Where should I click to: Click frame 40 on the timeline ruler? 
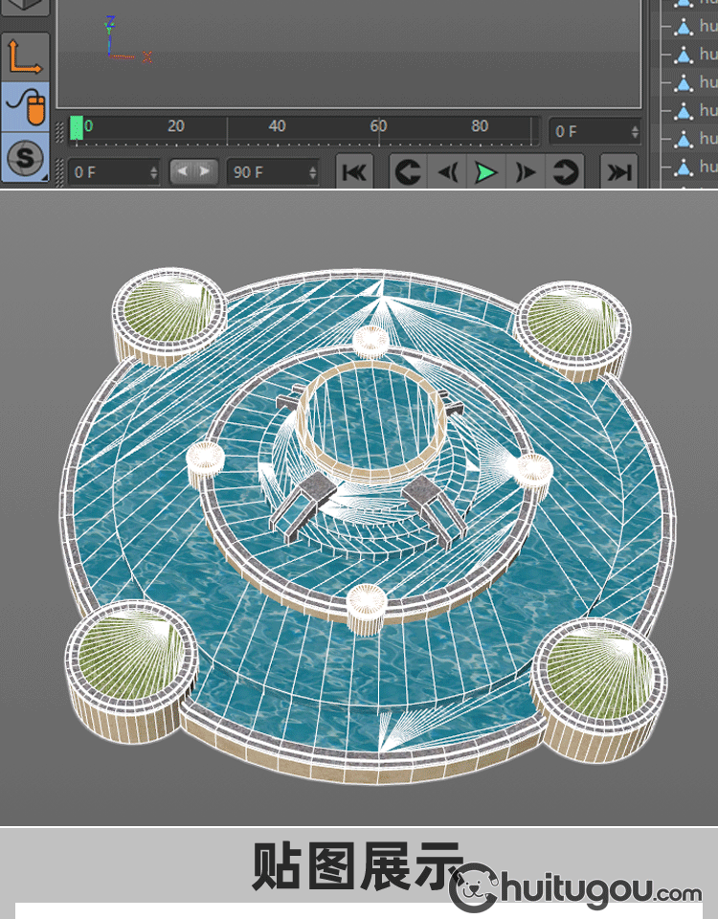[x=277, y=127]
